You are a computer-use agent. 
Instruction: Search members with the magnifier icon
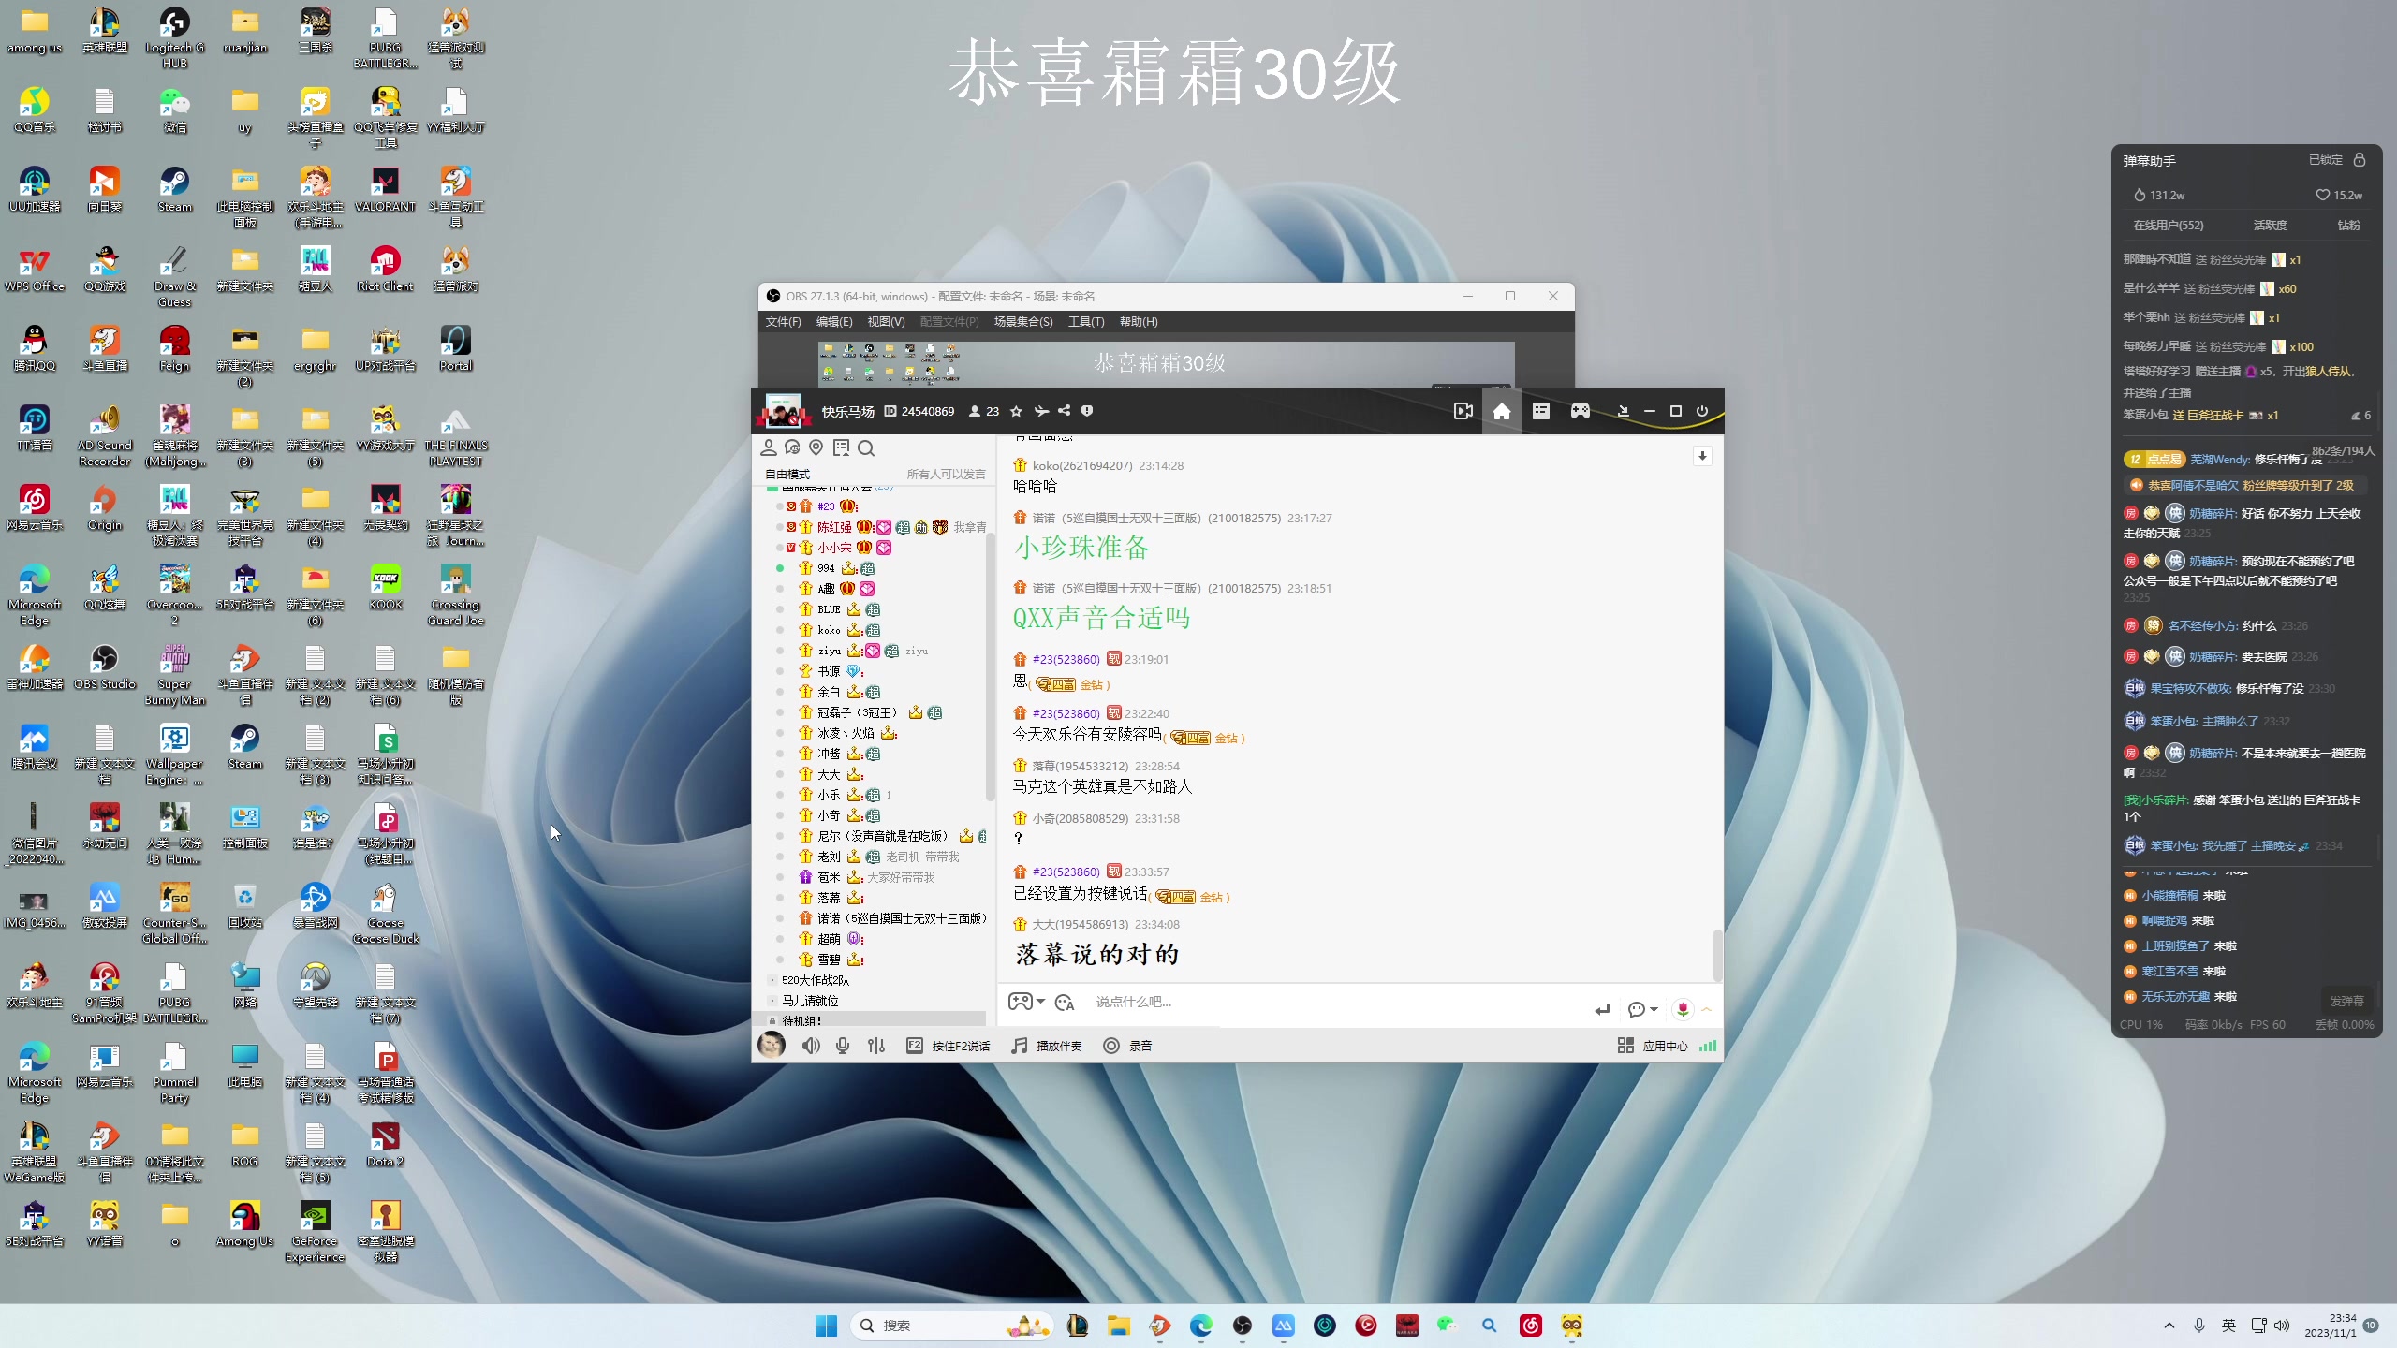[866, 447]
